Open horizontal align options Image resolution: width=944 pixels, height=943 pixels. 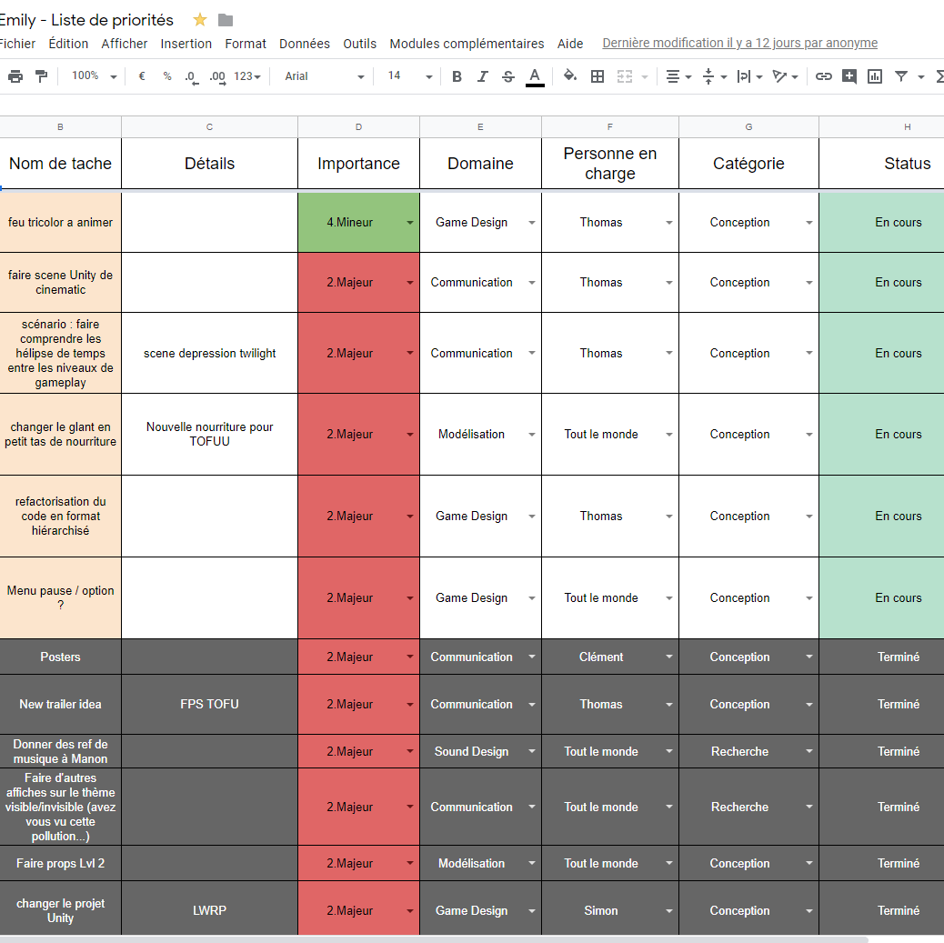pyautogui.click(x=678, y=76)
